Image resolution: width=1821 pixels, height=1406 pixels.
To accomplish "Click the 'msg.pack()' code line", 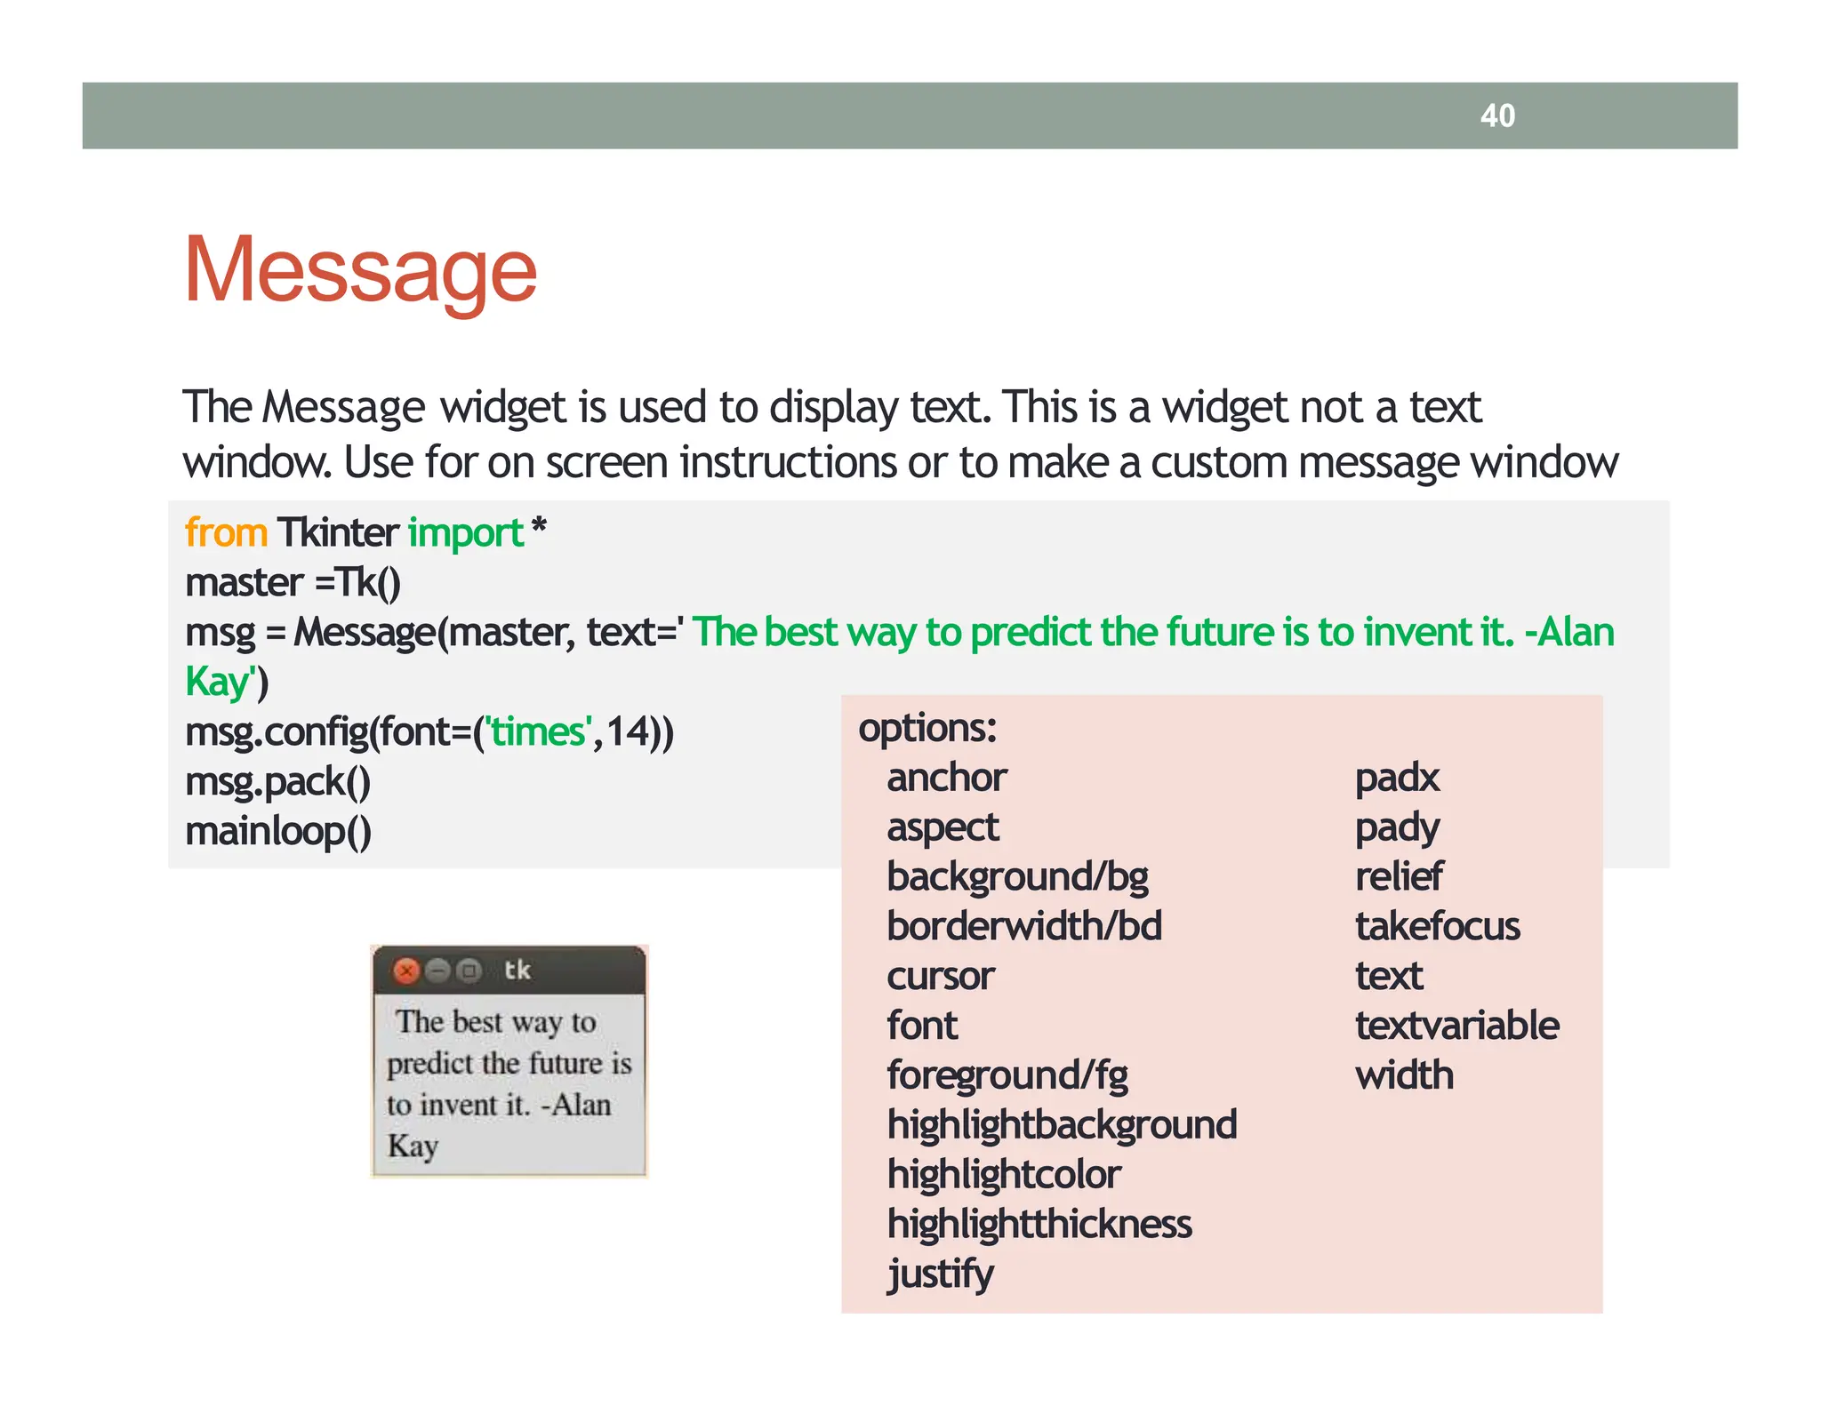I will pyautogui.click(x=277, y=782).
